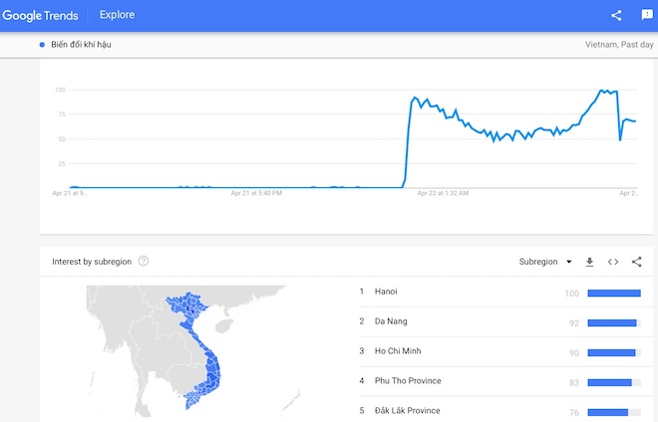Click the blue dot beside the search term
The image size is (658, 422).
[x=42, y=45]
